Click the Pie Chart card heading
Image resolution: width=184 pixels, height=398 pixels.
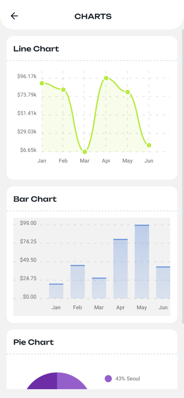click(33, 342)
